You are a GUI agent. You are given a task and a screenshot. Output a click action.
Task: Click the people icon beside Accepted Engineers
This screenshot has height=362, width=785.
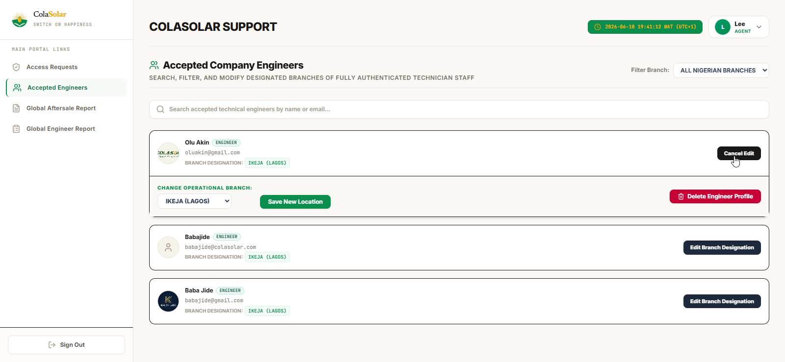coord(17,88)
